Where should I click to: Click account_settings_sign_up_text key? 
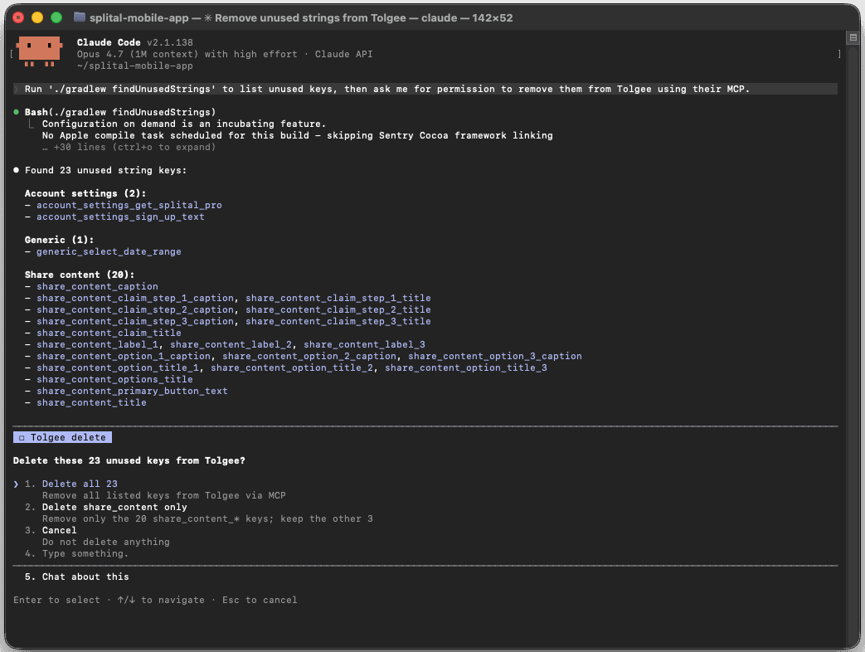[120, 217]
